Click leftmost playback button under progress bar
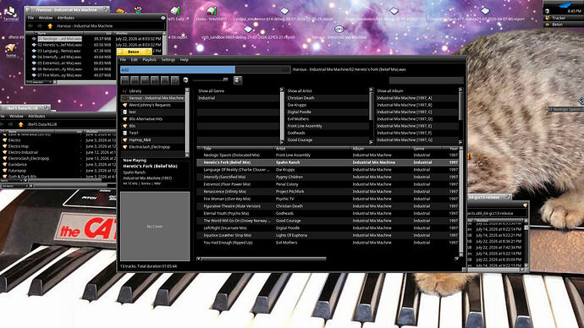Image resolution: width=584 pixels, height=328 pixels. tap(124, 80)
